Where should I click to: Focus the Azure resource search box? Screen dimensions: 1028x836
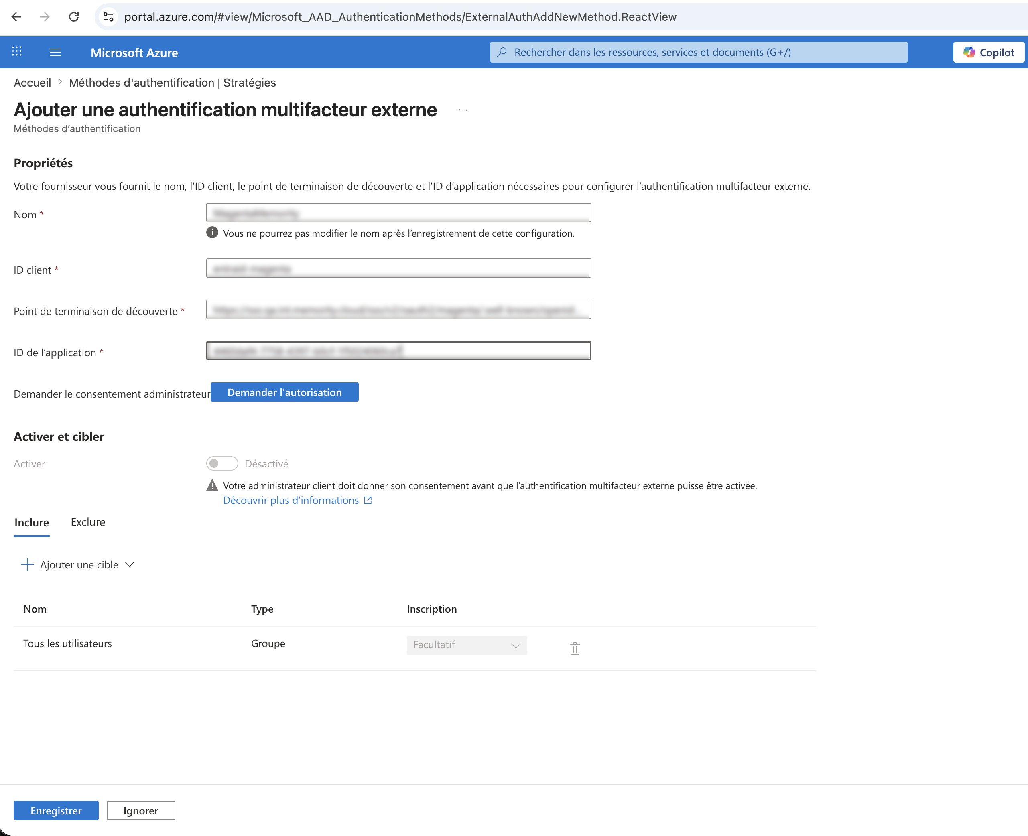pos(699,52)
